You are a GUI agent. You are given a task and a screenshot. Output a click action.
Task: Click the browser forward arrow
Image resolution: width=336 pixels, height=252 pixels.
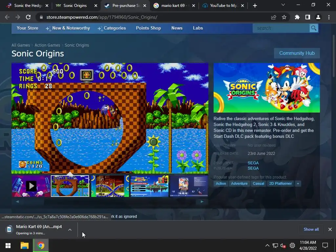[x=18, y=17]
